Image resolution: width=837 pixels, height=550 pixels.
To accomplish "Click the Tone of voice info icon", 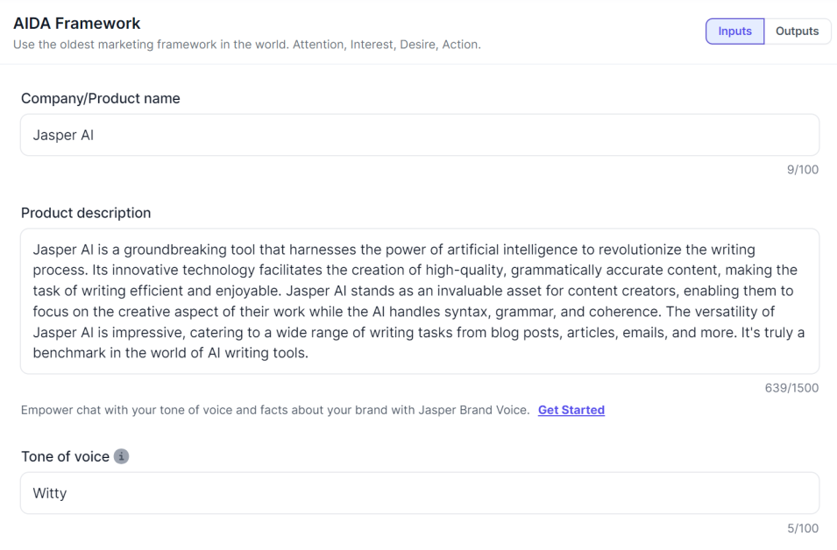I will tap(121, 456).
